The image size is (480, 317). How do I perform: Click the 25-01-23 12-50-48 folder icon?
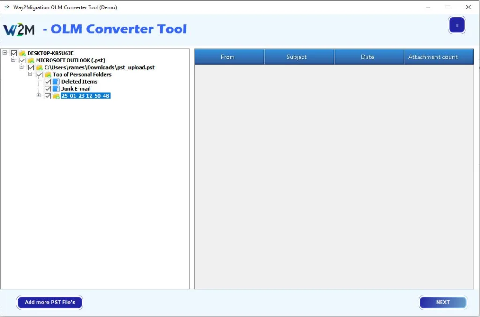56,96
